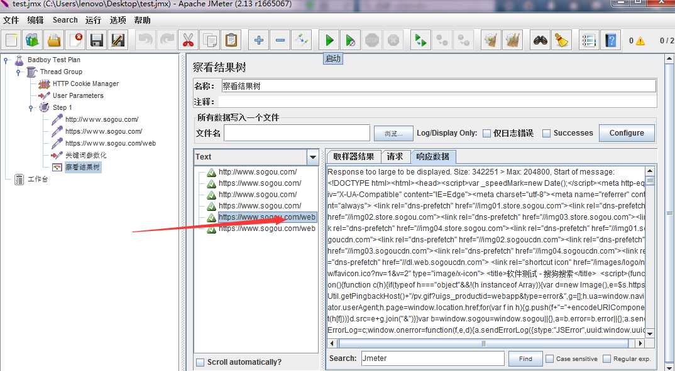Switch to the 取样器结果 tab

353,157
